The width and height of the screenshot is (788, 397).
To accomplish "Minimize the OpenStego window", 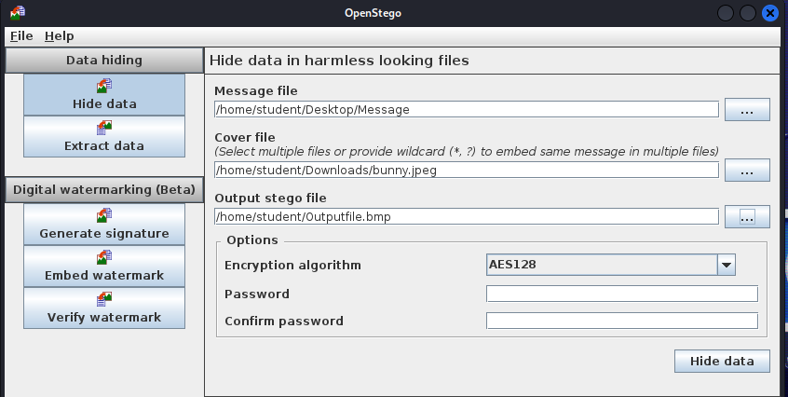I will [726, 12].
